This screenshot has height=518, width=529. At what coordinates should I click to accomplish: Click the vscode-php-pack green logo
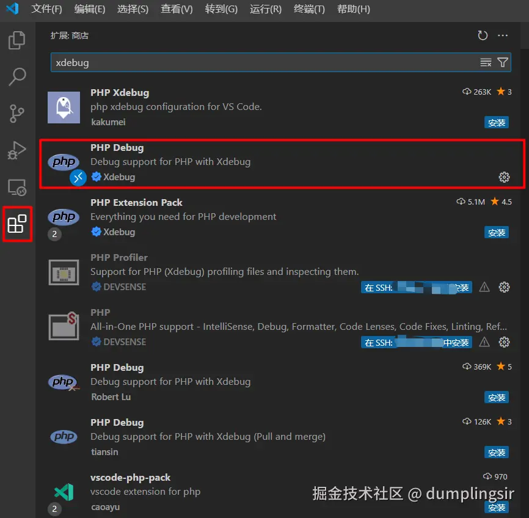point(64,492)
